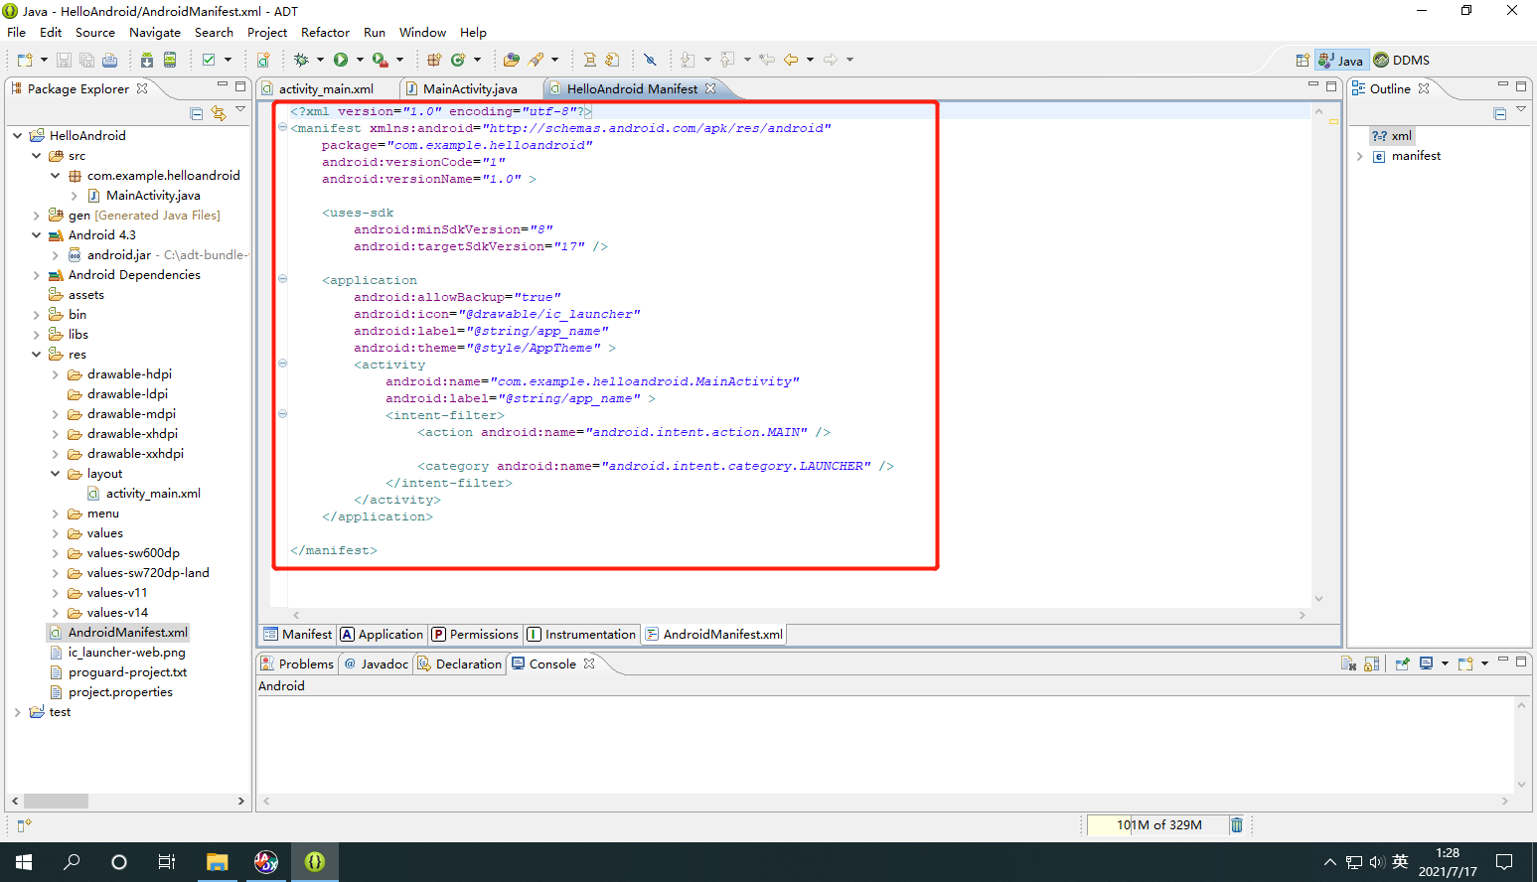Open the Declaration view tab
The height and width of the screenshot is (882, 1537).
(x=459, y=663)
